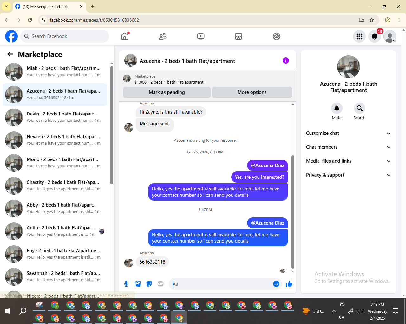The image size is (406, 324).
Task: Expand Privacy & support section
Action: pos(348,175)
